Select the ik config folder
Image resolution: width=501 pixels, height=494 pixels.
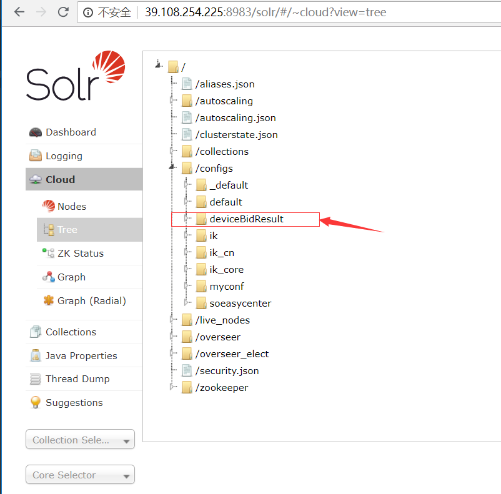(x=214, y=236)
